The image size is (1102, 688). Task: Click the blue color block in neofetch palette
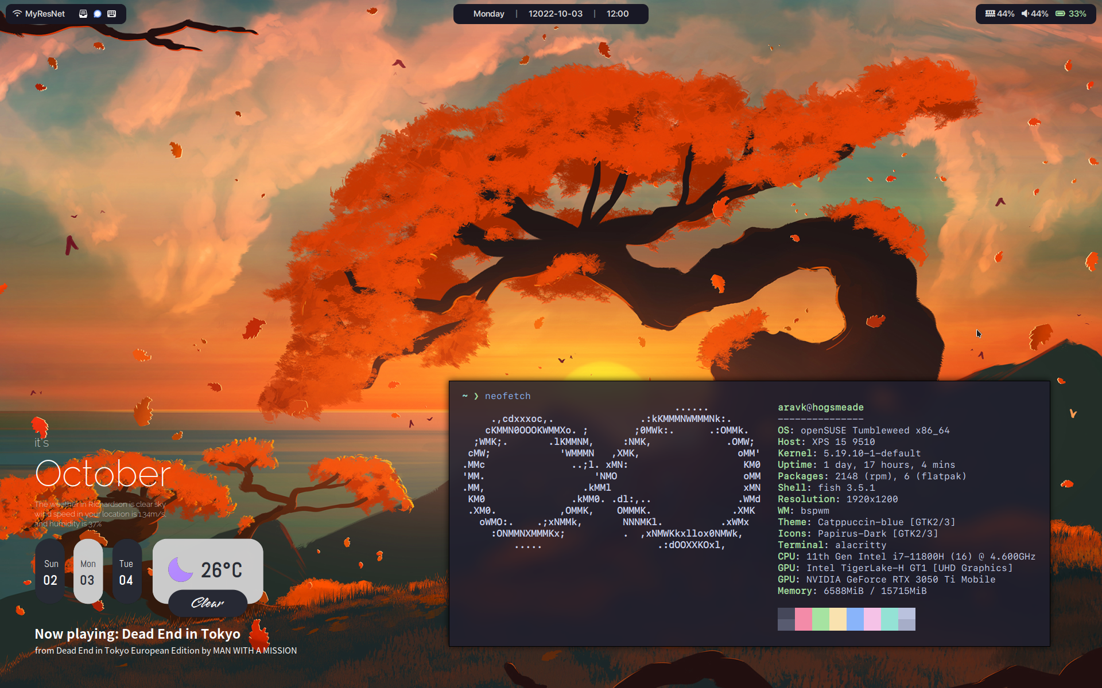tap(855, 619)
